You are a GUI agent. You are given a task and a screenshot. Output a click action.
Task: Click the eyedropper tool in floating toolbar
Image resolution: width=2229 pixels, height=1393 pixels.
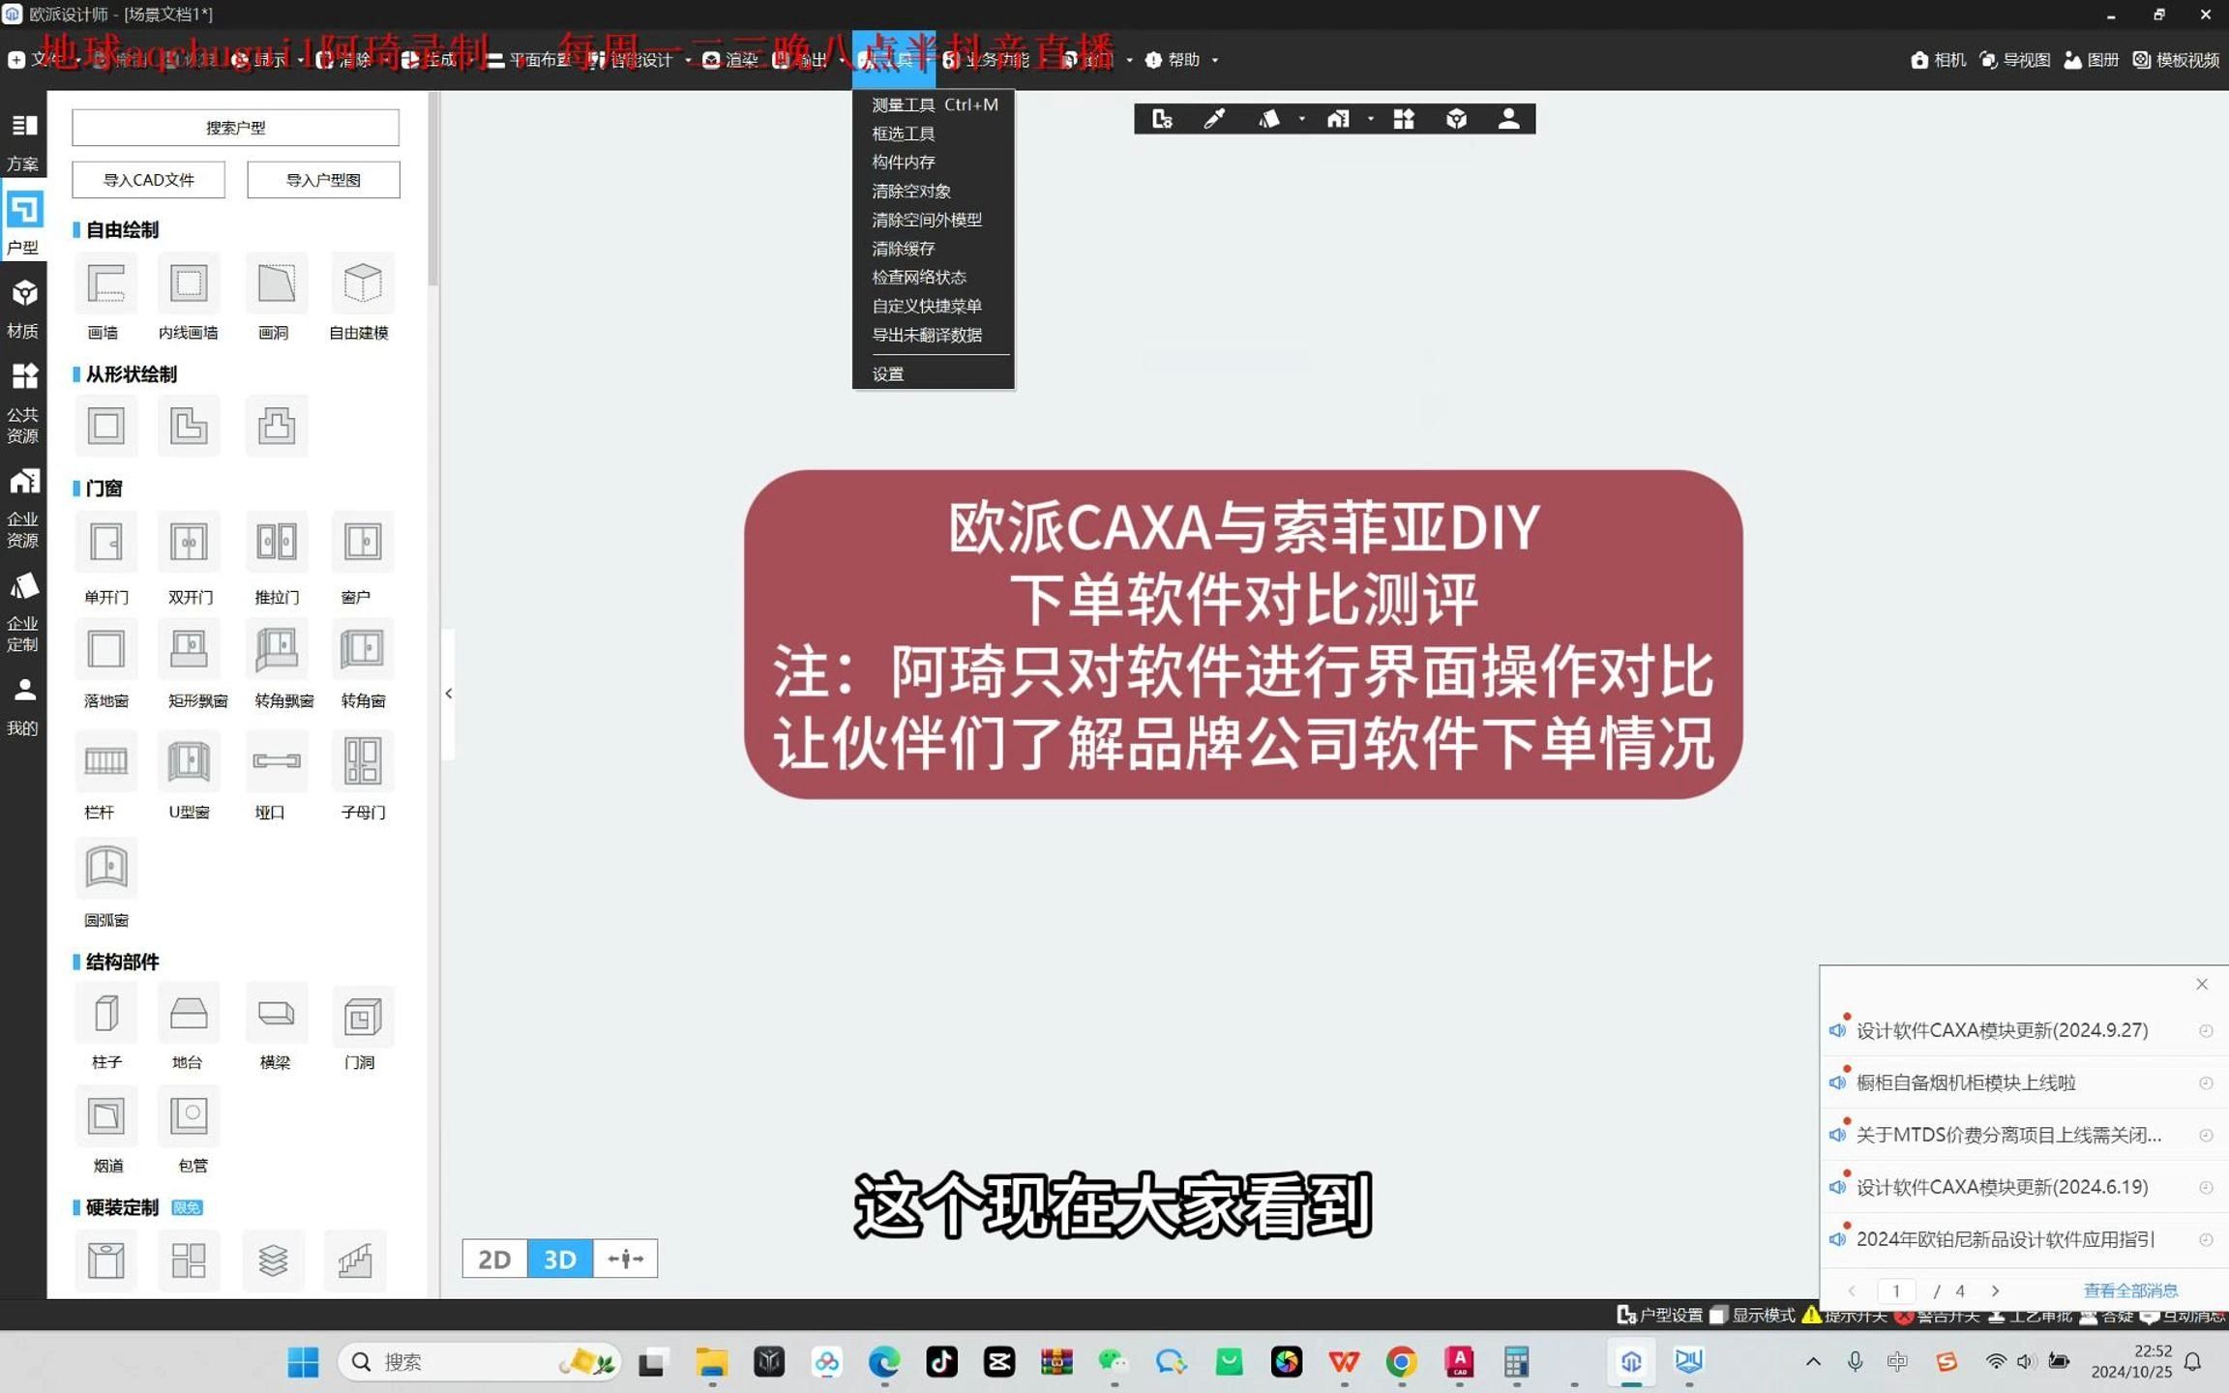tap(1214, 119)
